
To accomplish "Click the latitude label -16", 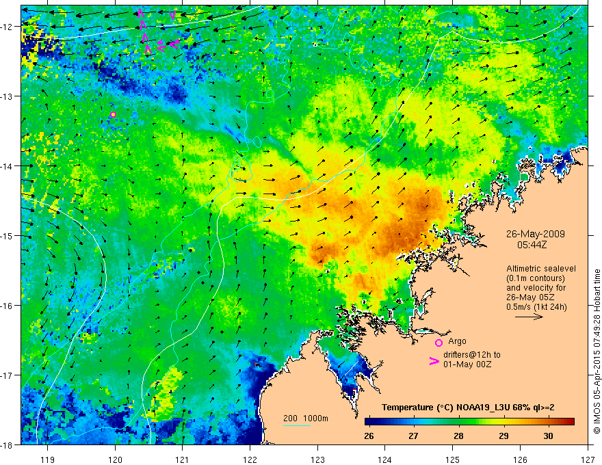I will tap(7, 306).
